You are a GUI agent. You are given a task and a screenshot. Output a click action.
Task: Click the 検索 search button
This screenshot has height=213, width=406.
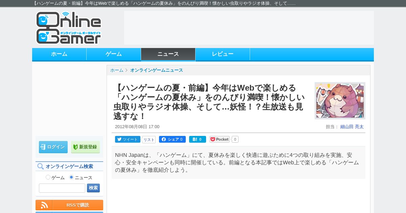click(x=93, y=188)
